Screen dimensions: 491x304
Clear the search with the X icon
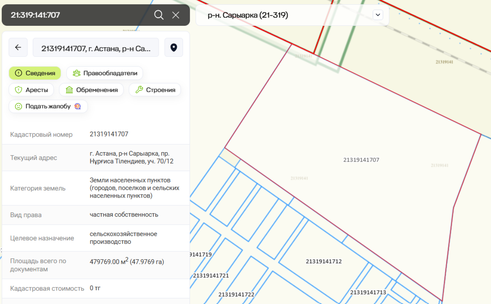click(176, 15)
